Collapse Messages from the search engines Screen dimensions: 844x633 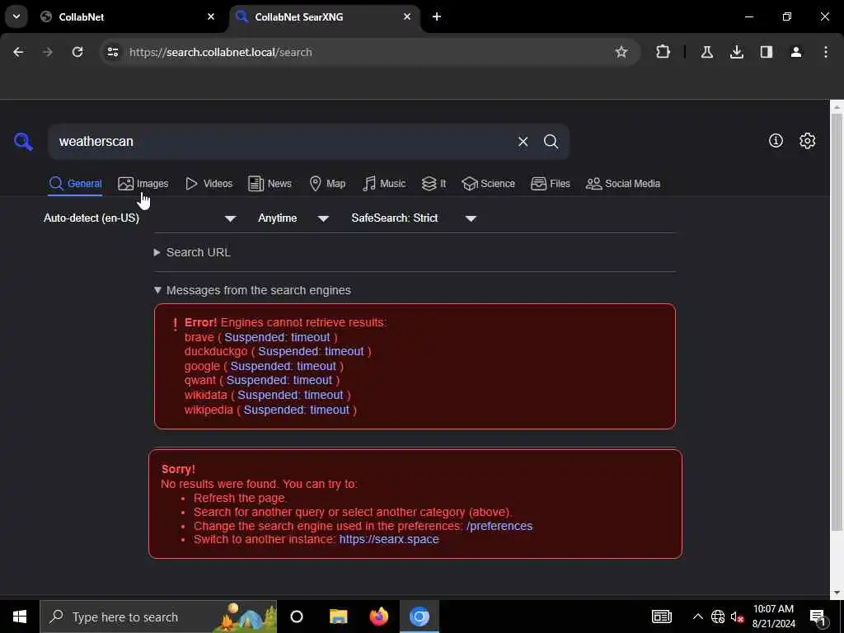[252, 290]
